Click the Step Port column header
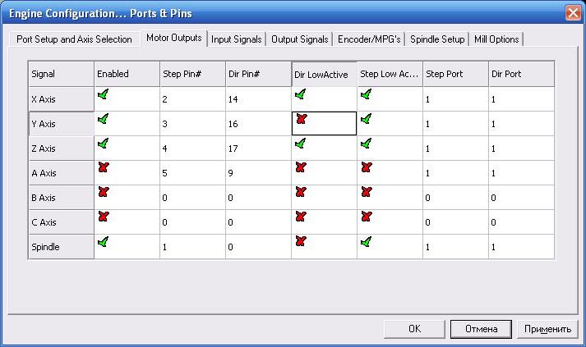 [454, 74]
